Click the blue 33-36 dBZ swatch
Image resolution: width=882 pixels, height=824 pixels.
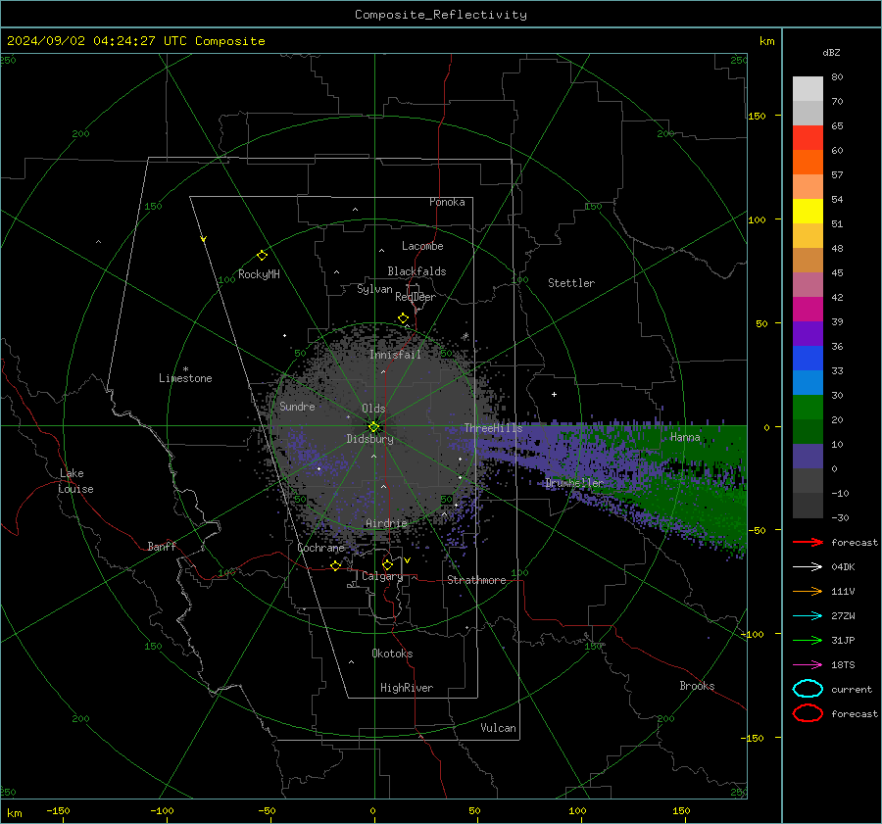[x=808, y=359]
